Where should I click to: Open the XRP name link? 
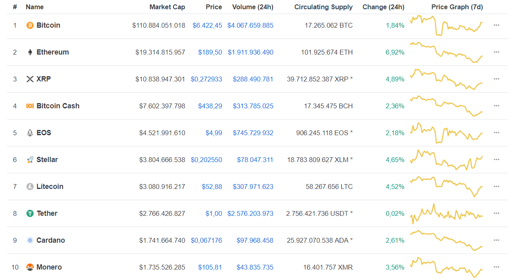pyautogui.click(x=44, y=79)
